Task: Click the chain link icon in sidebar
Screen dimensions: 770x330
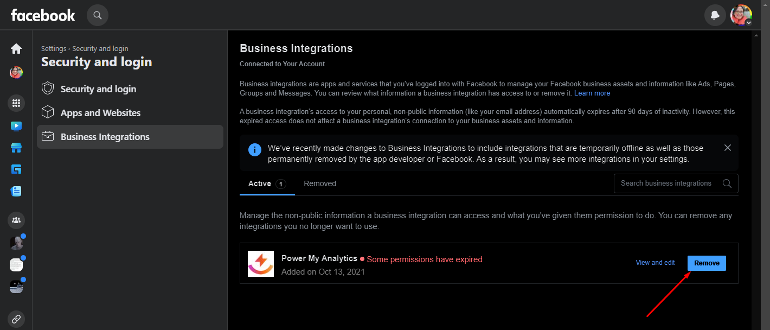Action: [x=16, y=319]
